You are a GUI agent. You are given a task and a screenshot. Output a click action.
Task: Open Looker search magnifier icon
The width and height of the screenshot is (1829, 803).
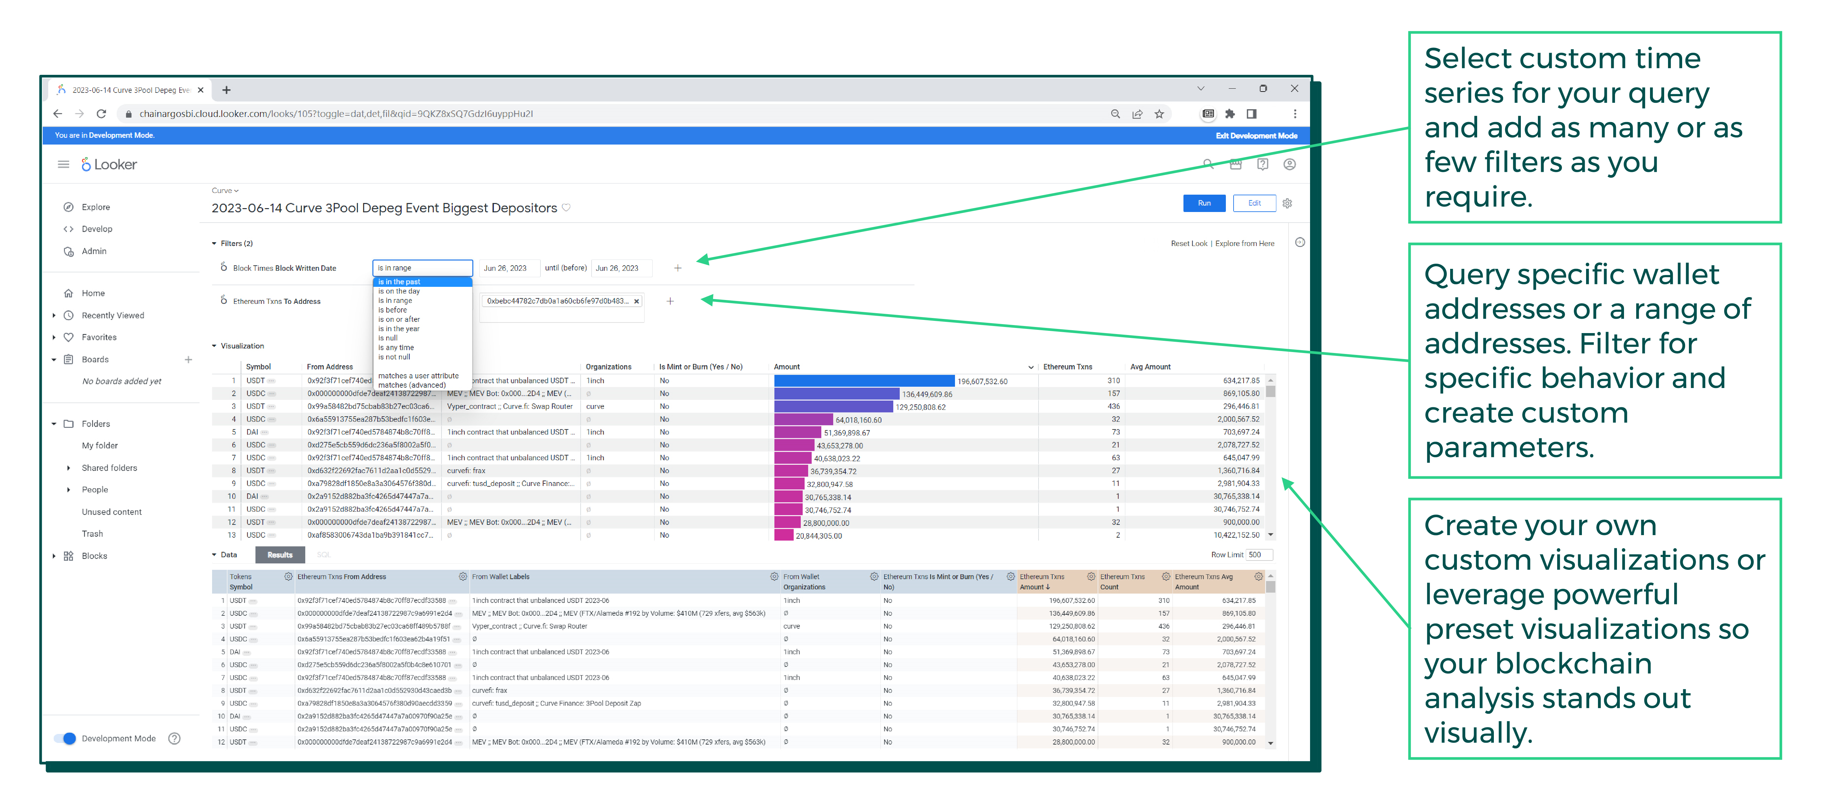(x=1209, y=165)
